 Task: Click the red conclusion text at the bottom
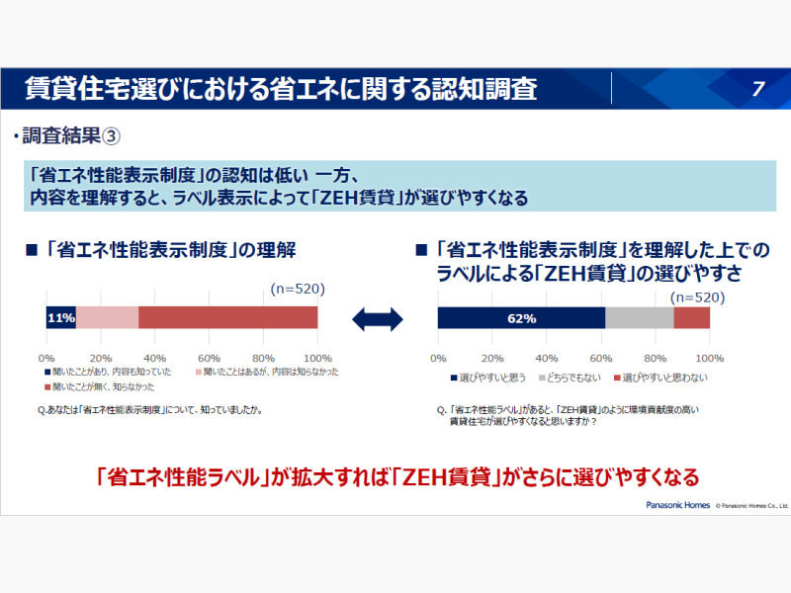(396, 476)
